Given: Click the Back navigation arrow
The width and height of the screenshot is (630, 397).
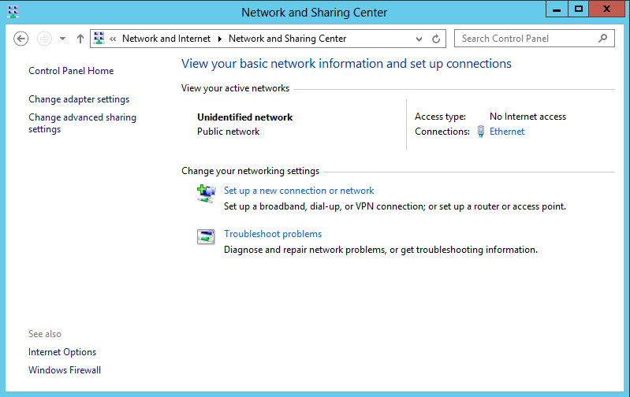Looking at the screenshot, I should [21, 39].
